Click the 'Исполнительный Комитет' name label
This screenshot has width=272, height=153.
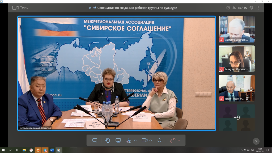point(35,128)
